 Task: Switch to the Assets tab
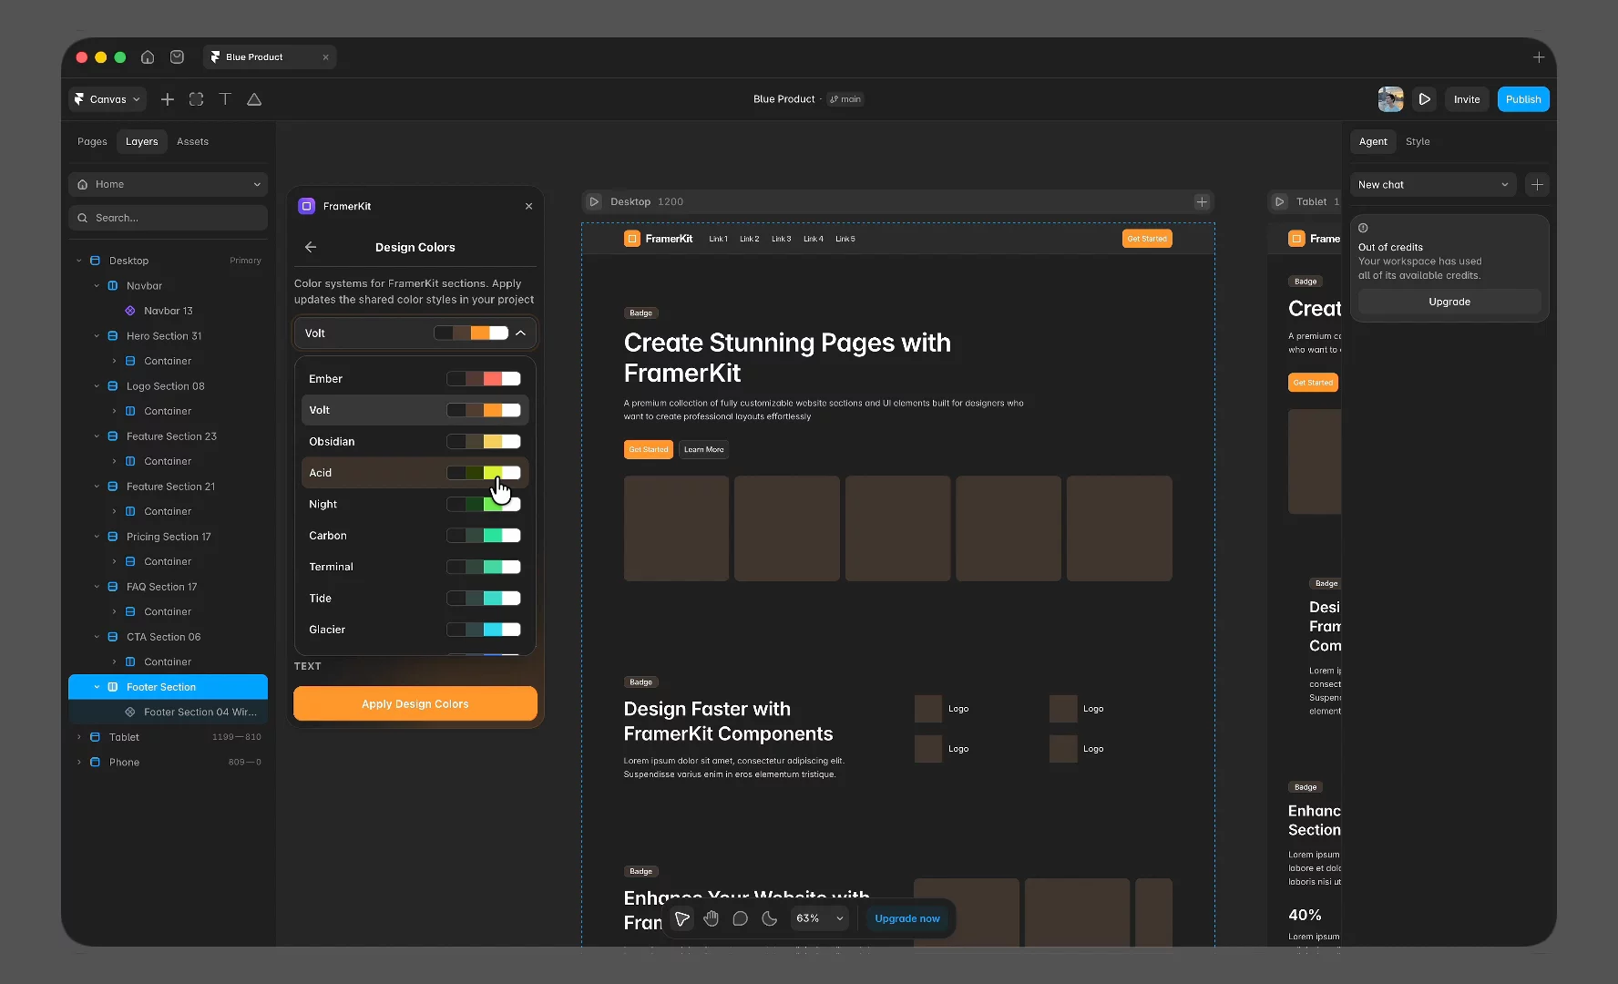coord(192,141)
